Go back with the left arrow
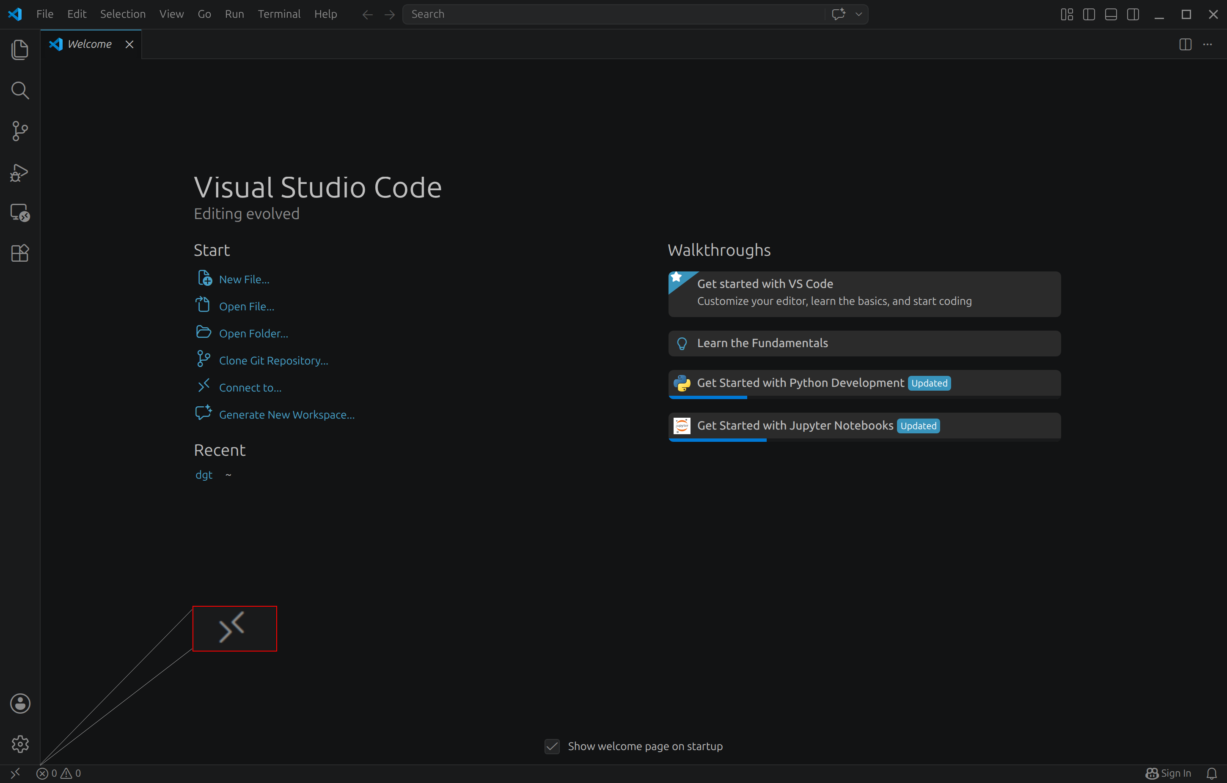The height and width of the screenshot is (783, 1227). [367, 14]
